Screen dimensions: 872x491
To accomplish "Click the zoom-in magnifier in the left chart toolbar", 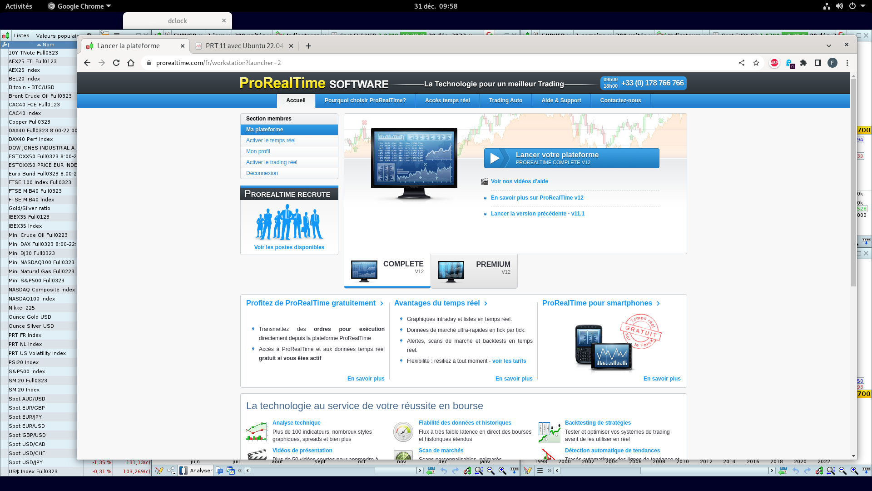I will 502,471.
